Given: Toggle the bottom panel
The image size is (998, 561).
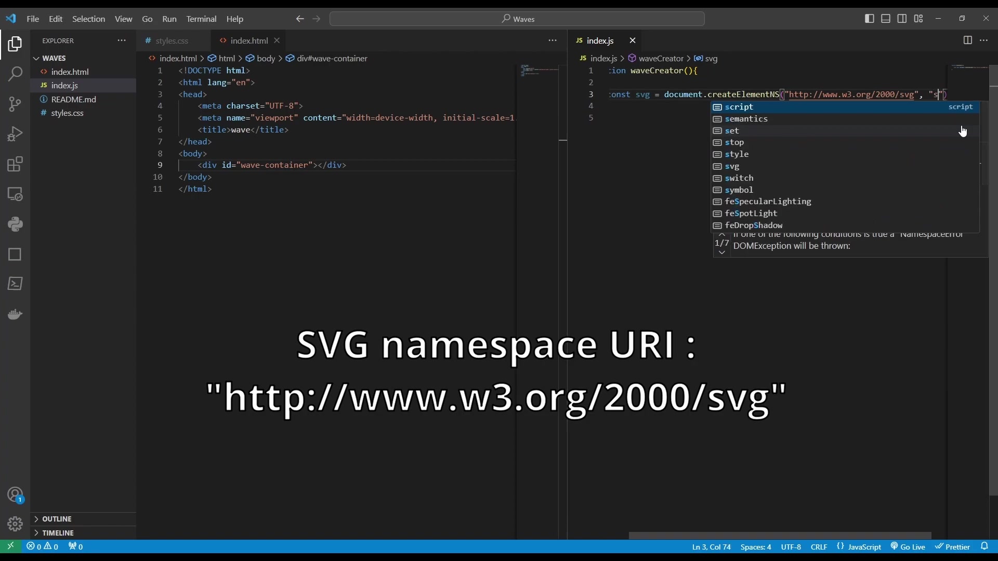Looking at the screenshot, I should tap(886, 19).
